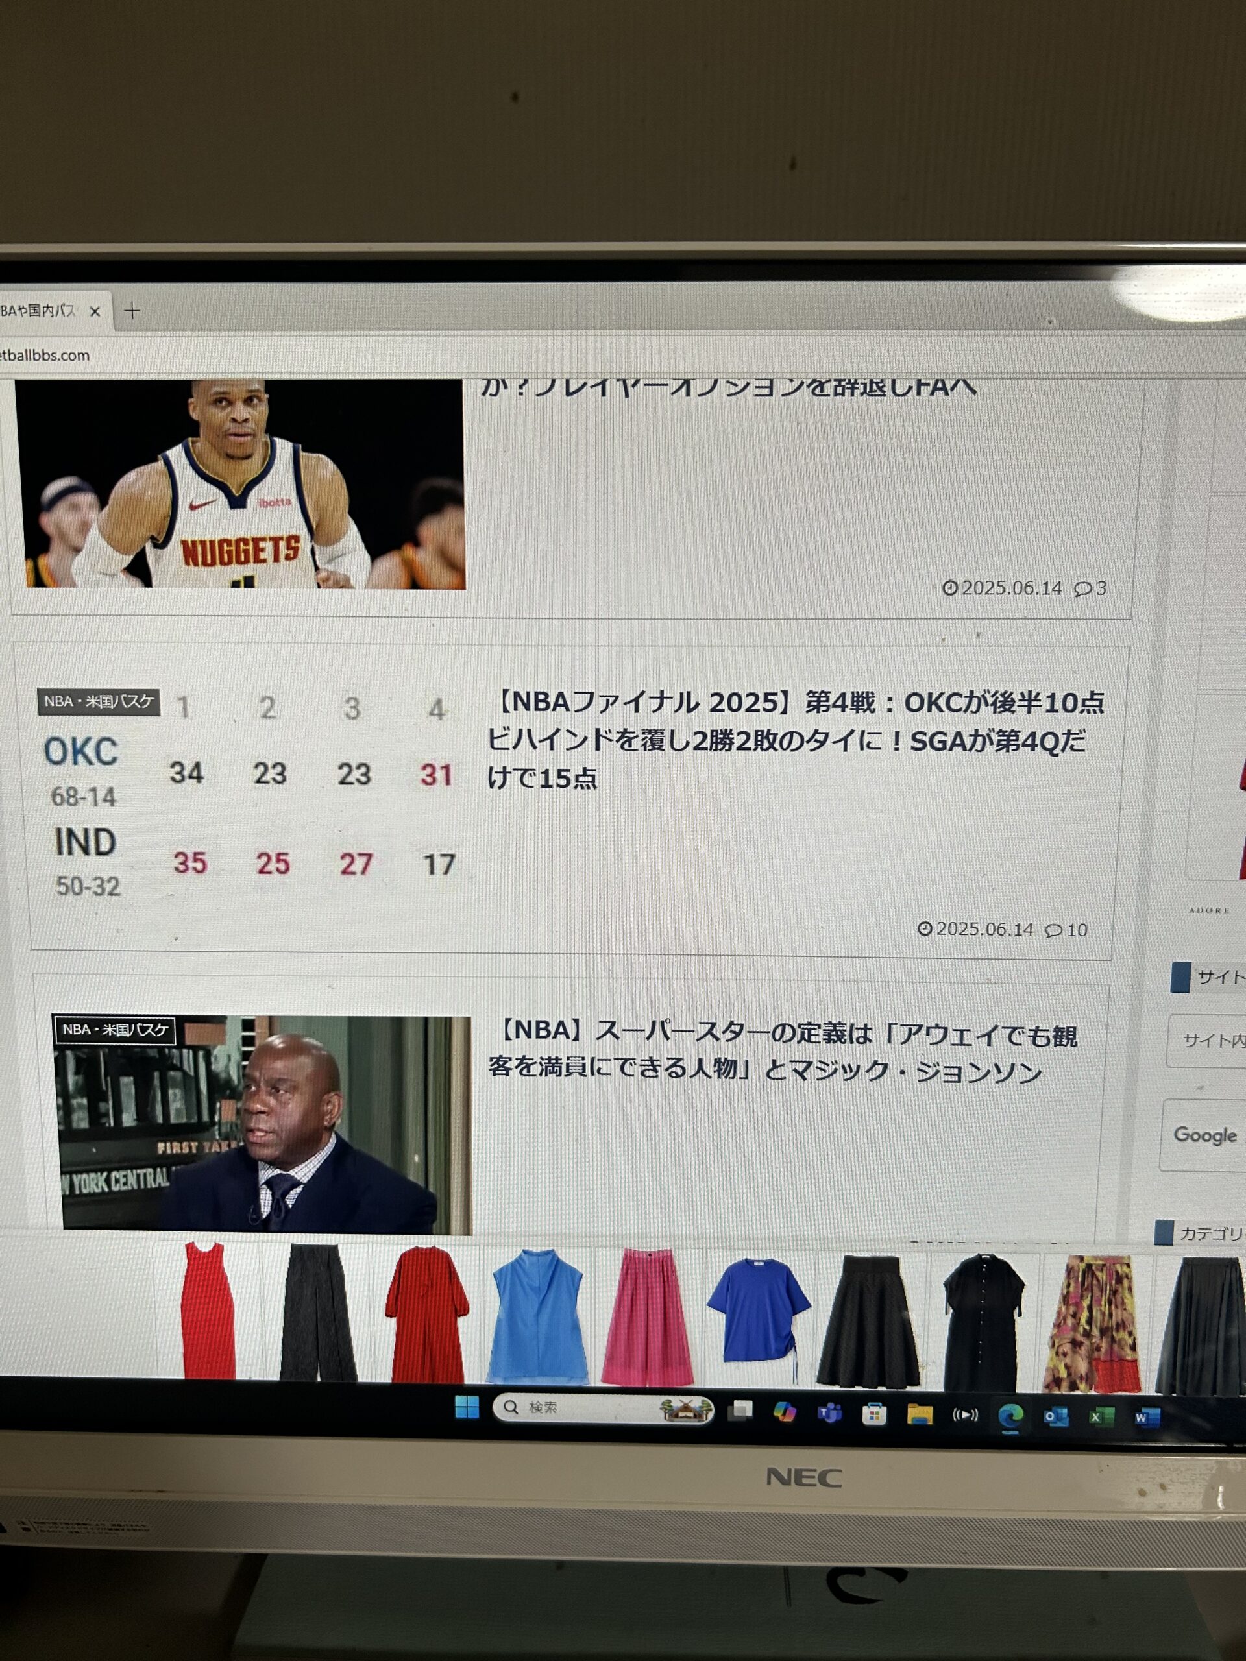This screenshot has height=1661, width=1246.
Task: Close the current browser tab
Action: 95,311
